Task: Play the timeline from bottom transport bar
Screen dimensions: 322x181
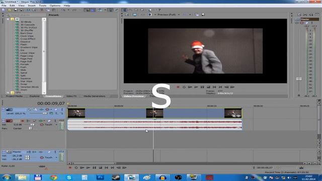Action: 88,167
